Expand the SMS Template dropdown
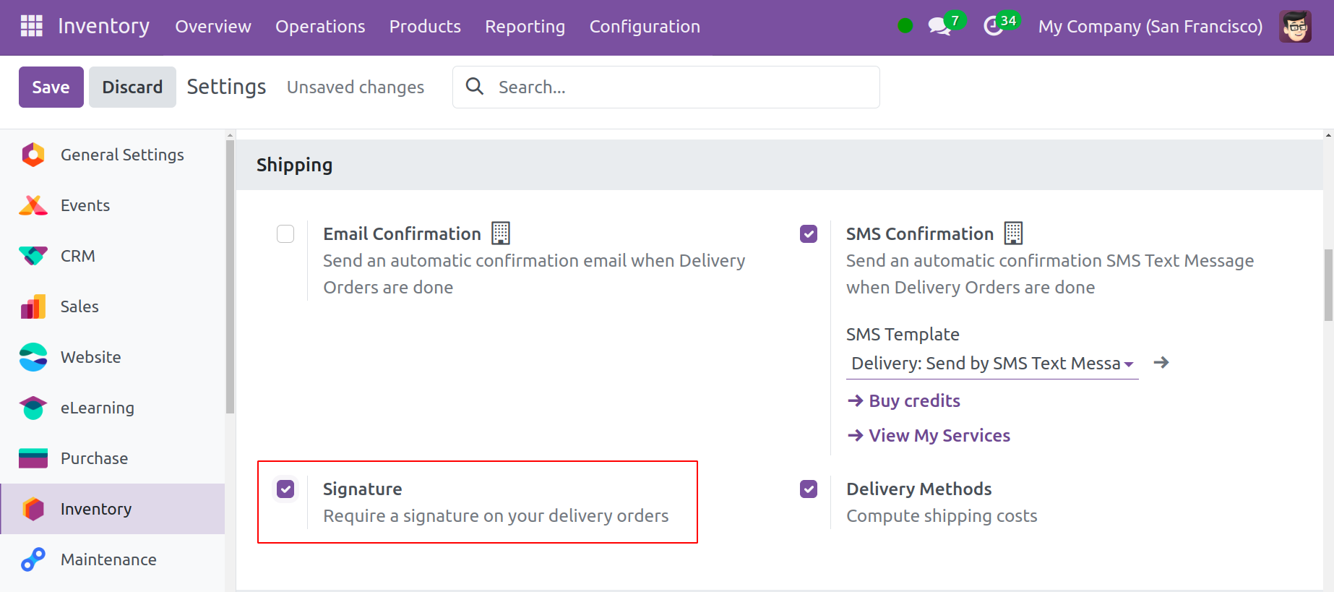Image resolution: width=1334 pixels, height=592 pixels. click(x=991, y=364)
